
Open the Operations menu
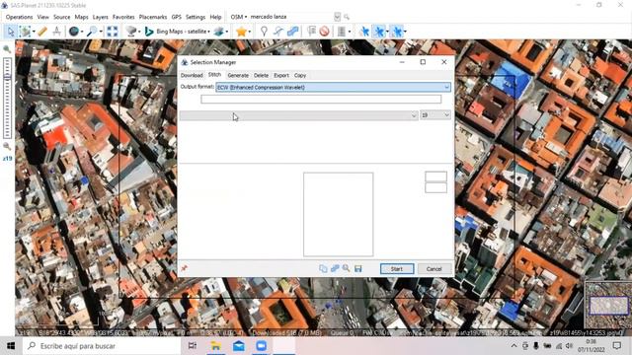(19, 17)
